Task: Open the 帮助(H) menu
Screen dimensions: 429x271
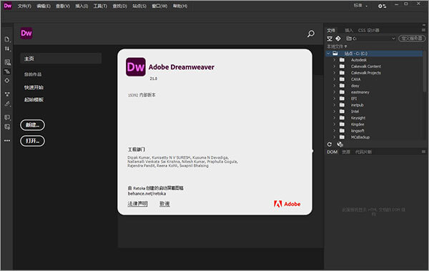Action: point(180,6)
